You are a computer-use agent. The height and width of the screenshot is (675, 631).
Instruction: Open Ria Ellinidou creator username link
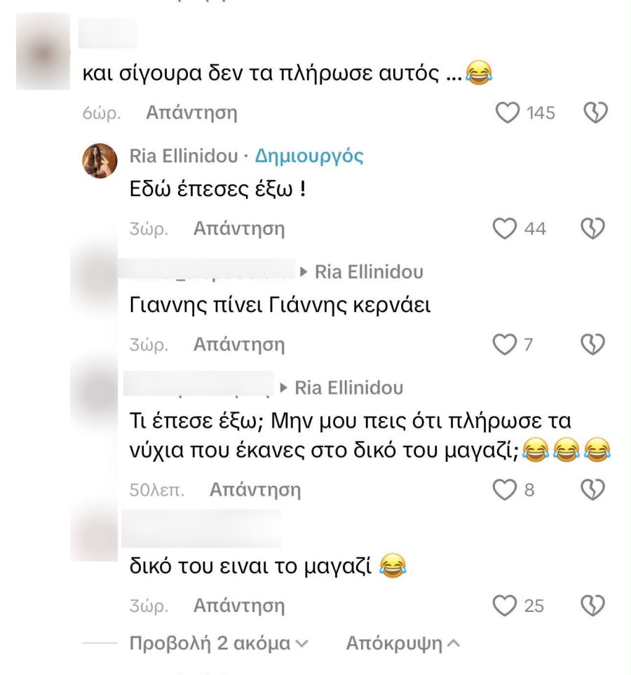click(x=183, y=156)
